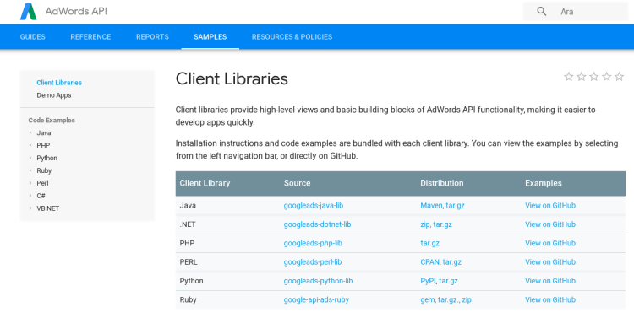The image size is (634, 318).
Task: Select Python in Code Examples list
Action: [46, 158]
